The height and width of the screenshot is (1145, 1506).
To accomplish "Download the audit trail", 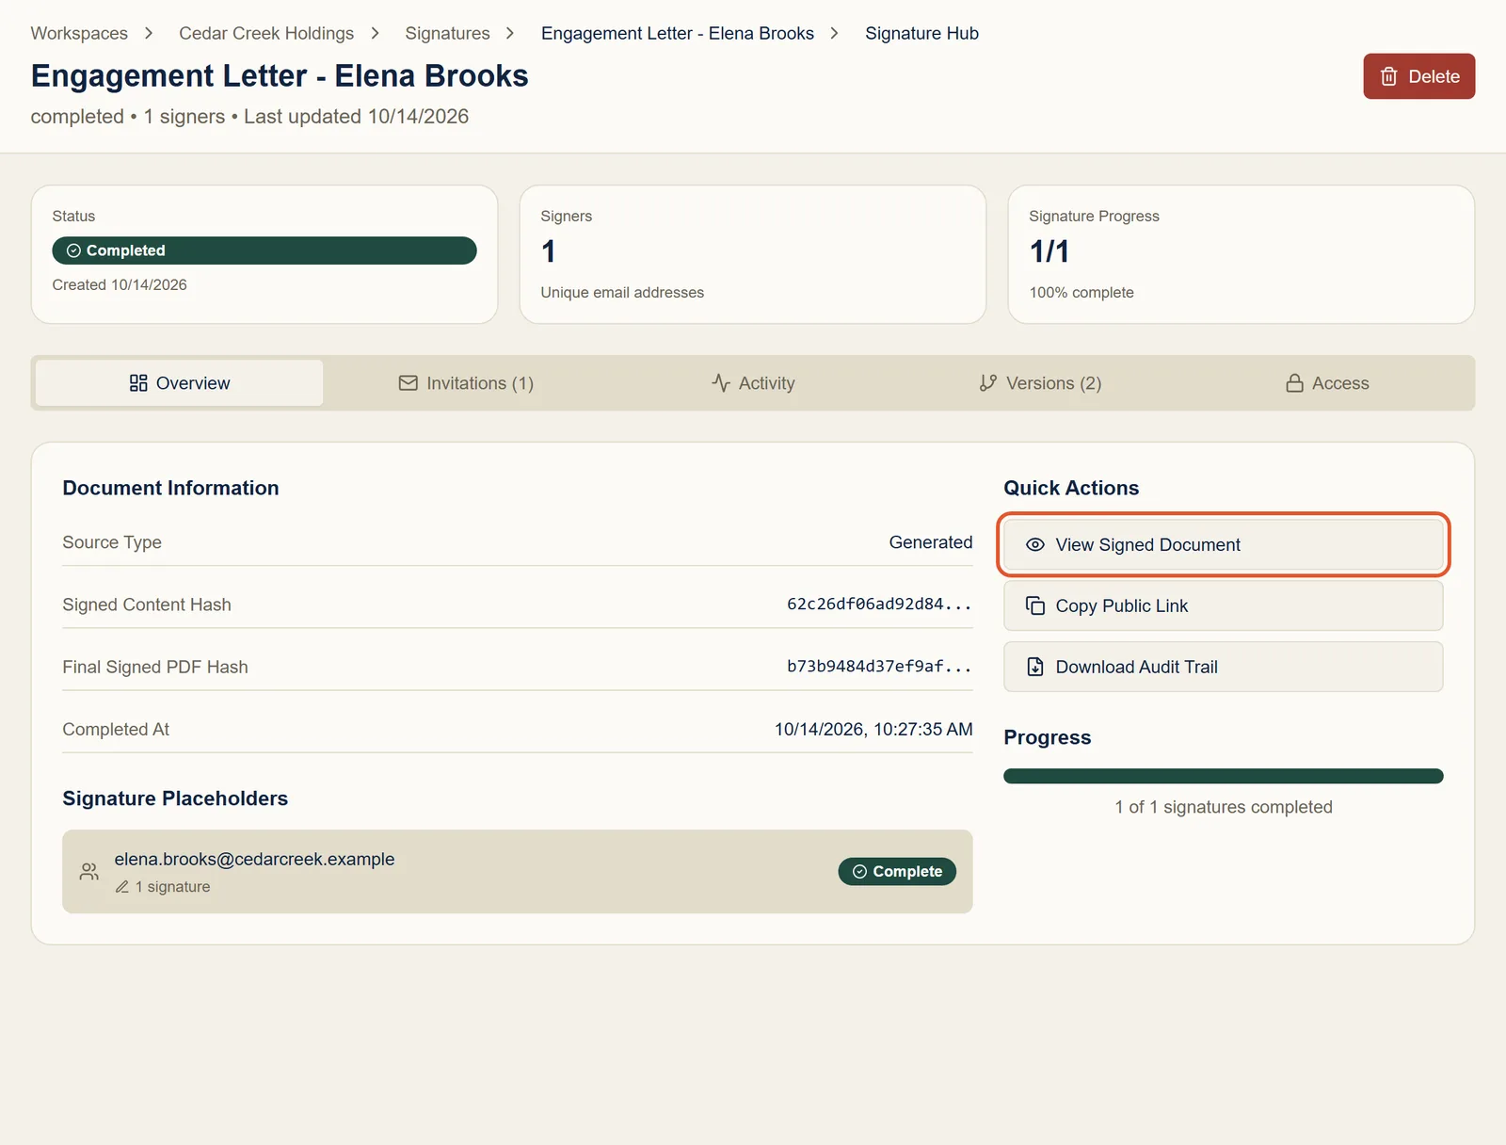I will tap(1223, 667).
